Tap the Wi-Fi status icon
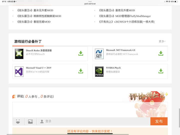 pos(167,1)
